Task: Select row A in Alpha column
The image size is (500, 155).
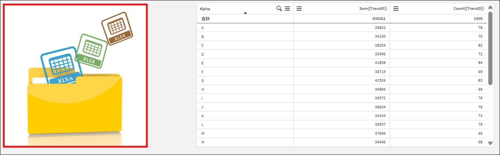Action: (x=245, y=27)
